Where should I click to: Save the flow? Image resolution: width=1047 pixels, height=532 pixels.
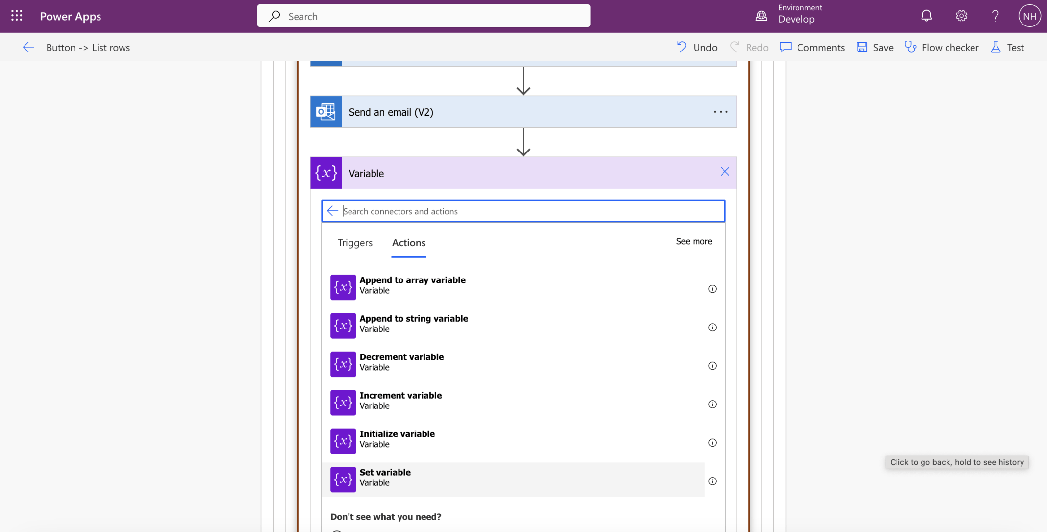pyautogui.click(x=875, y=48)
